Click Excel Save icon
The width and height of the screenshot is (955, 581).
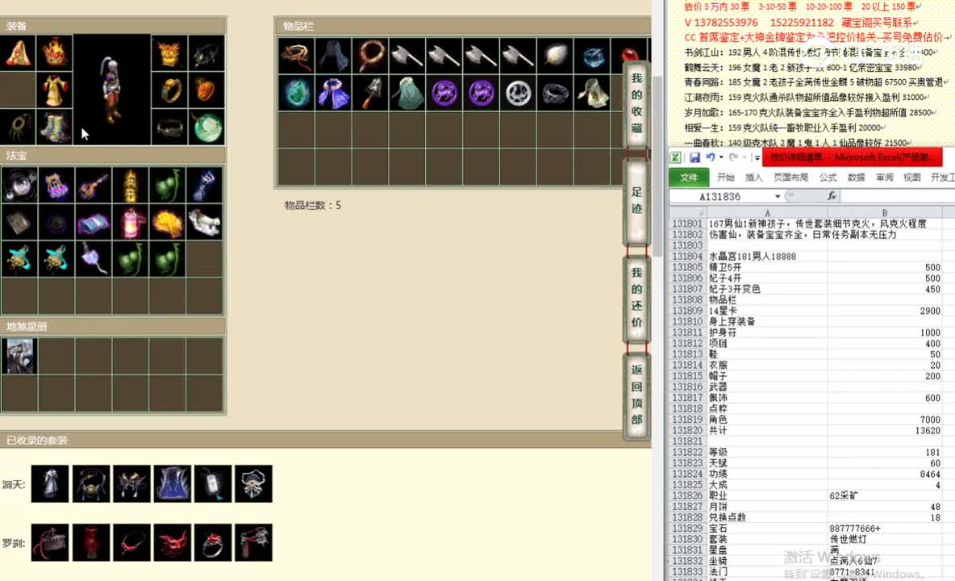694,157
